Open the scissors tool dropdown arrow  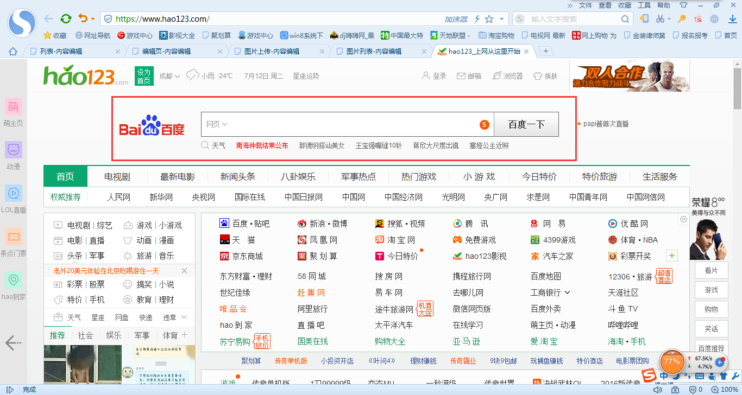[x=669, y=19]
